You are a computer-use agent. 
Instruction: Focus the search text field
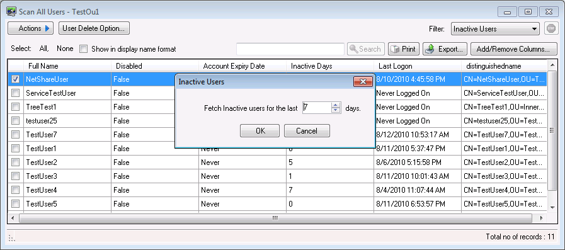tap(290, 49)
